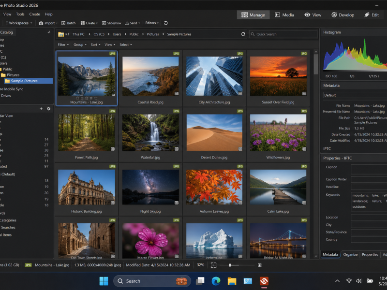Select Sample Pictures folder in tree
This screenshot has height=290, width=387.
click(29, 81)
